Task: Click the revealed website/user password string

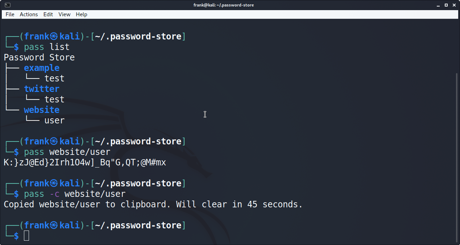Action: (x=84, y=162)
